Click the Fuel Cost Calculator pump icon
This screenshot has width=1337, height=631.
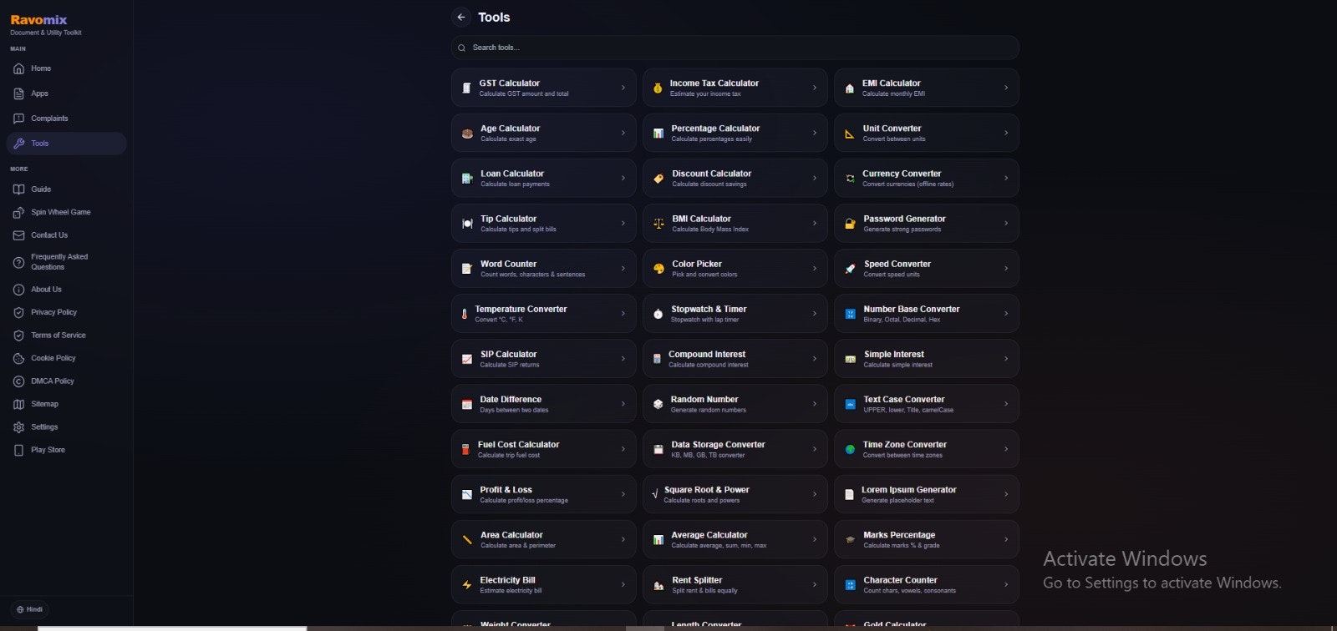point(465,449)
